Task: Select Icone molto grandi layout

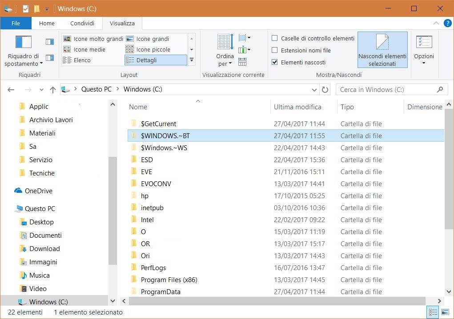Action: click(93, 39)
